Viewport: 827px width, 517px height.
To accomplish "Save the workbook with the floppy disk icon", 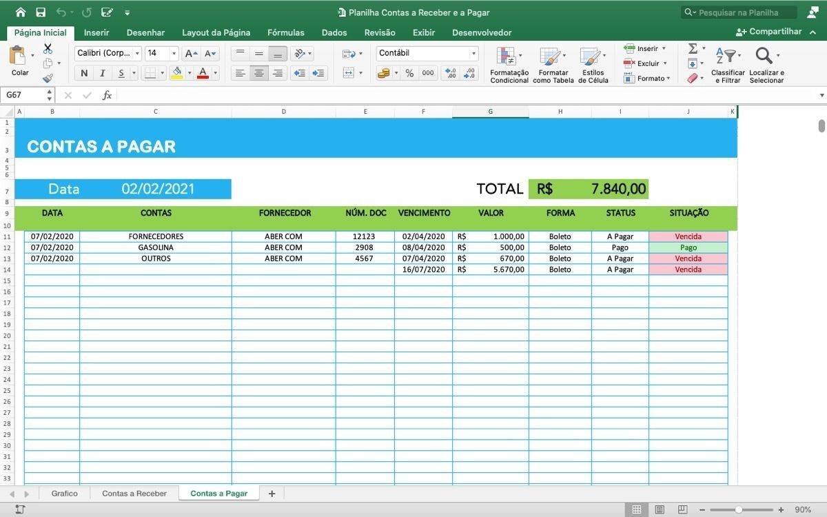I will coord(41,12).
